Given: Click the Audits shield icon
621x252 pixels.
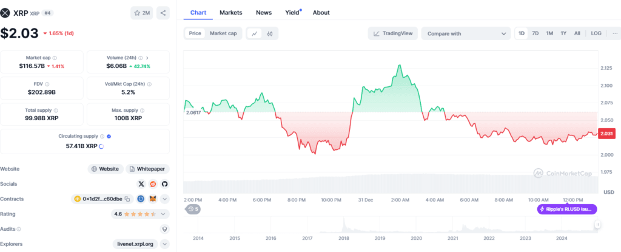Looking at the screenshot, I should pos(164,229).
